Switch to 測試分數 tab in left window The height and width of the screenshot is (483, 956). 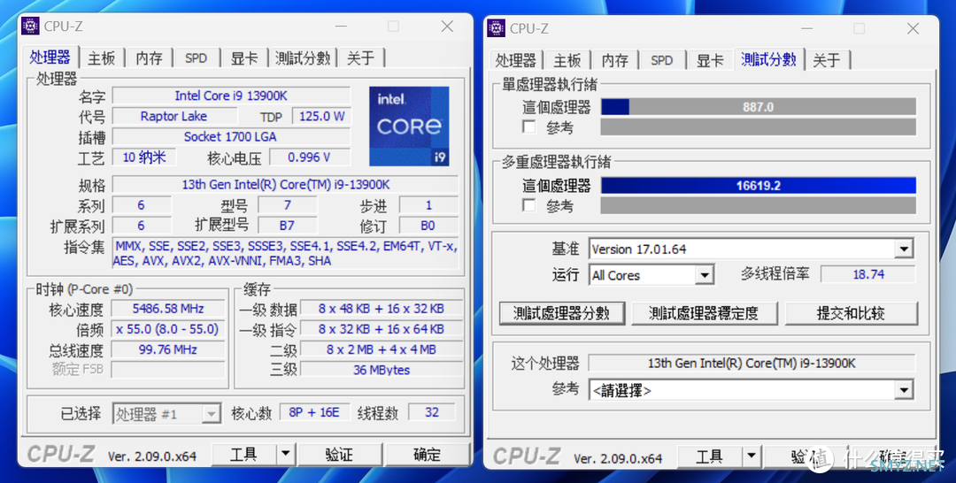click(x=303, y=58)
